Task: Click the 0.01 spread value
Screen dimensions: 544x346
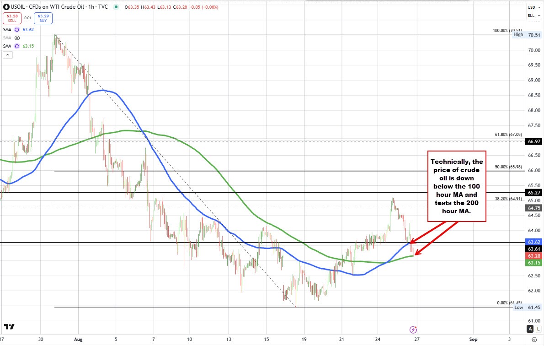Action: (27, 18)
